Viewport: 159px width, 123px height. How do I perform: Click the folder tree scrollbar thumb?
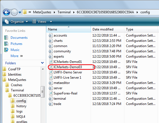point(43,92)
